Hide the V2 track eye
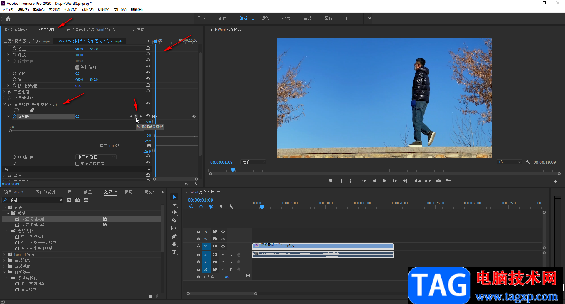 click(223, 239)
